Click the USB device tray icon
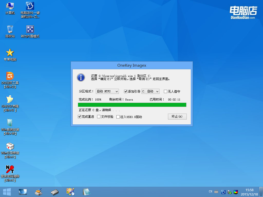The width and height of the screenshot is (263, 197). (229, 192)
